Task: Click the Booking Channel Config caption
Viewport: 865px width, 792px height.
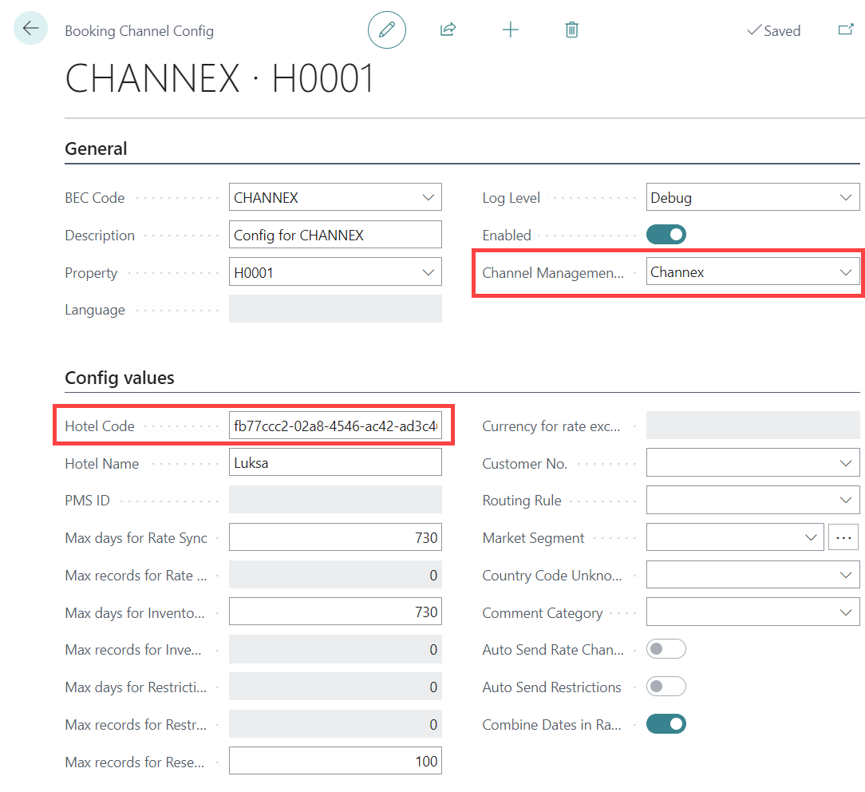Action: point(139,31)
